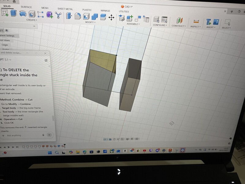Open the CREATE dropdown menu
This screenshot has height=184, width=245.
[32, 20]
